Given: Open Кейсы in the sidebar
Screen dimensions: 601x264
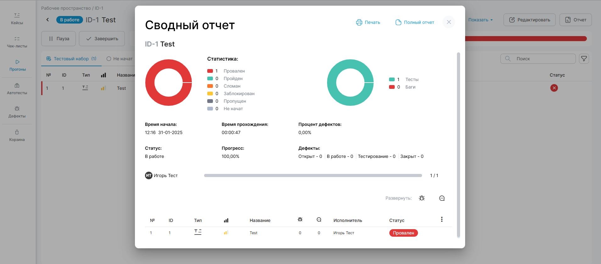Looking at the screenshot, I should pyautogui.click(x=17, y=19).
